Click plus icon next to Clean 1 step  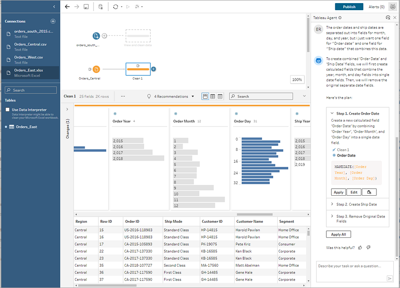pyautogui.click(x=153, y=69)
